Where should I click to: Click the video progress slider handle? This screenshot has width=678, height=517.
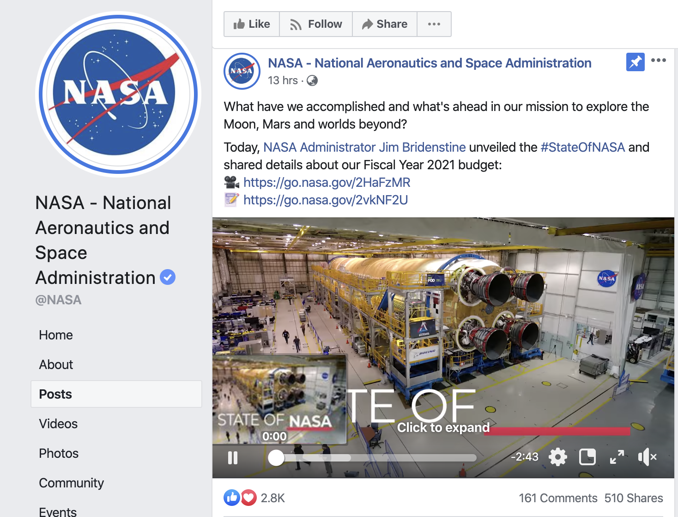click(x=276, y=458)
